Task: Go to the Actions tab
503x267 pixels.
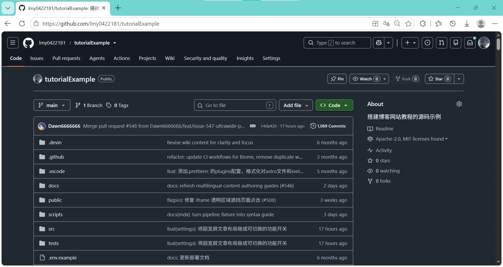Action: click(122, 58)
